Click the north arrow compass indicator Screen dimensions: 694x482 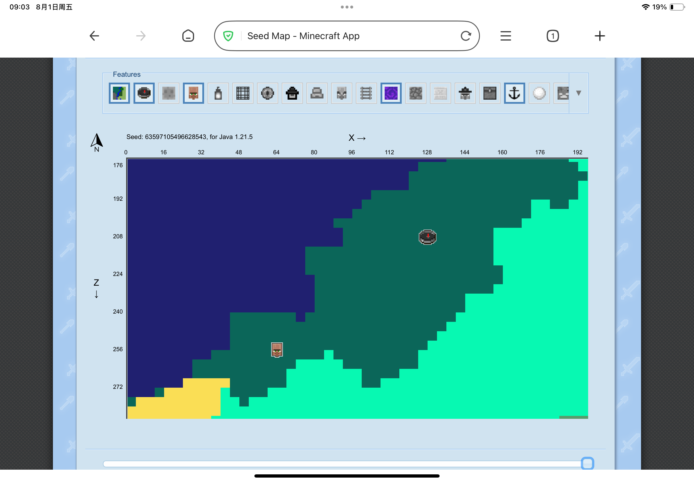[x=97, y=143]
